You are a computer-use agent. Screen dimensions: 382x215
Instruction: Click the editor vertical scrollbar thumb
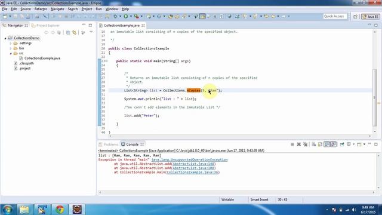[375, 97]
